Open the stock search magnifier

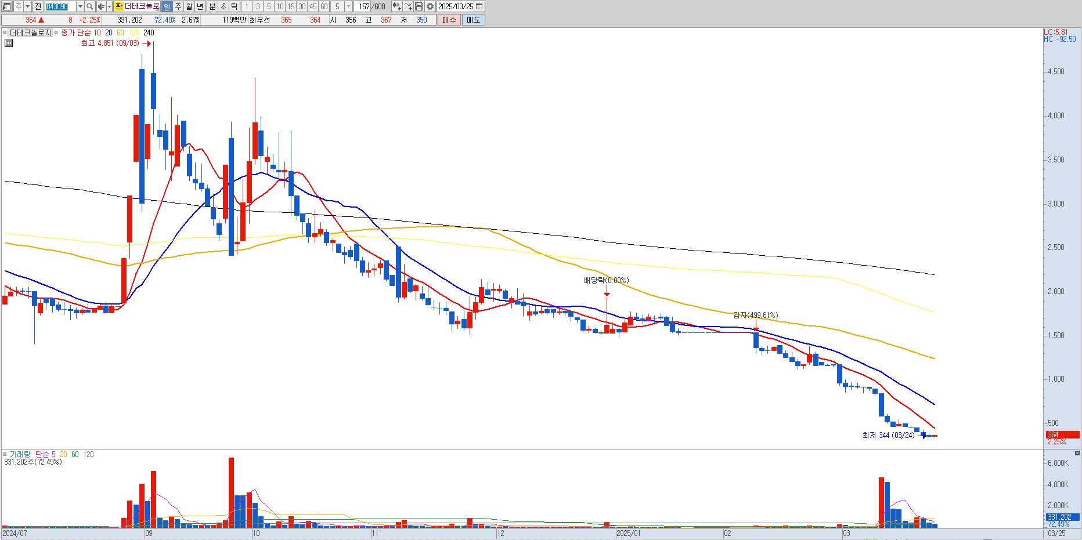pyautogui.click(x=90, y=6)
